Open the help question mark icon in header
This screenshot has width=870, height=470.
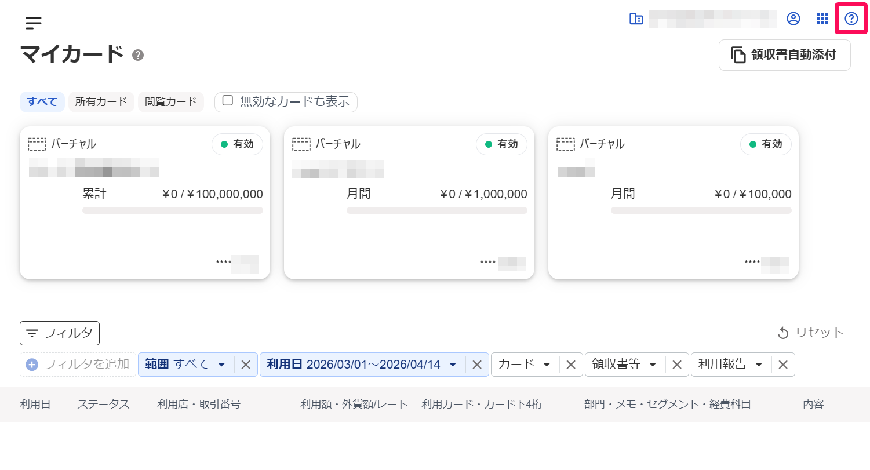pyautogui.click(x=851, y=19)
